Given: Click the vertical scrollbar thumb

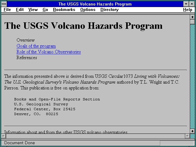Looking at the screenshot, I should [192, 22].
